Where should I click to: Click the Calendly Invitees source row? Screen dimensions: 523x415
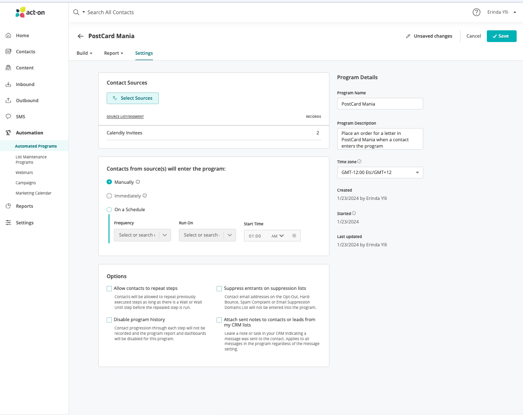(214, 133)
